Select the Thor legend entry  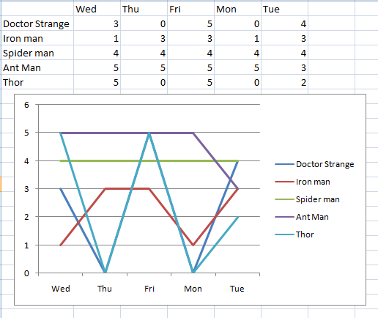(x=294, y=234)
